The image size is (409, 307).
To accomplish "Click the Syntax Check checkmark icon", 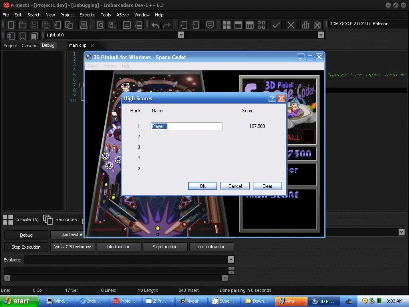I will coord(276,25).
